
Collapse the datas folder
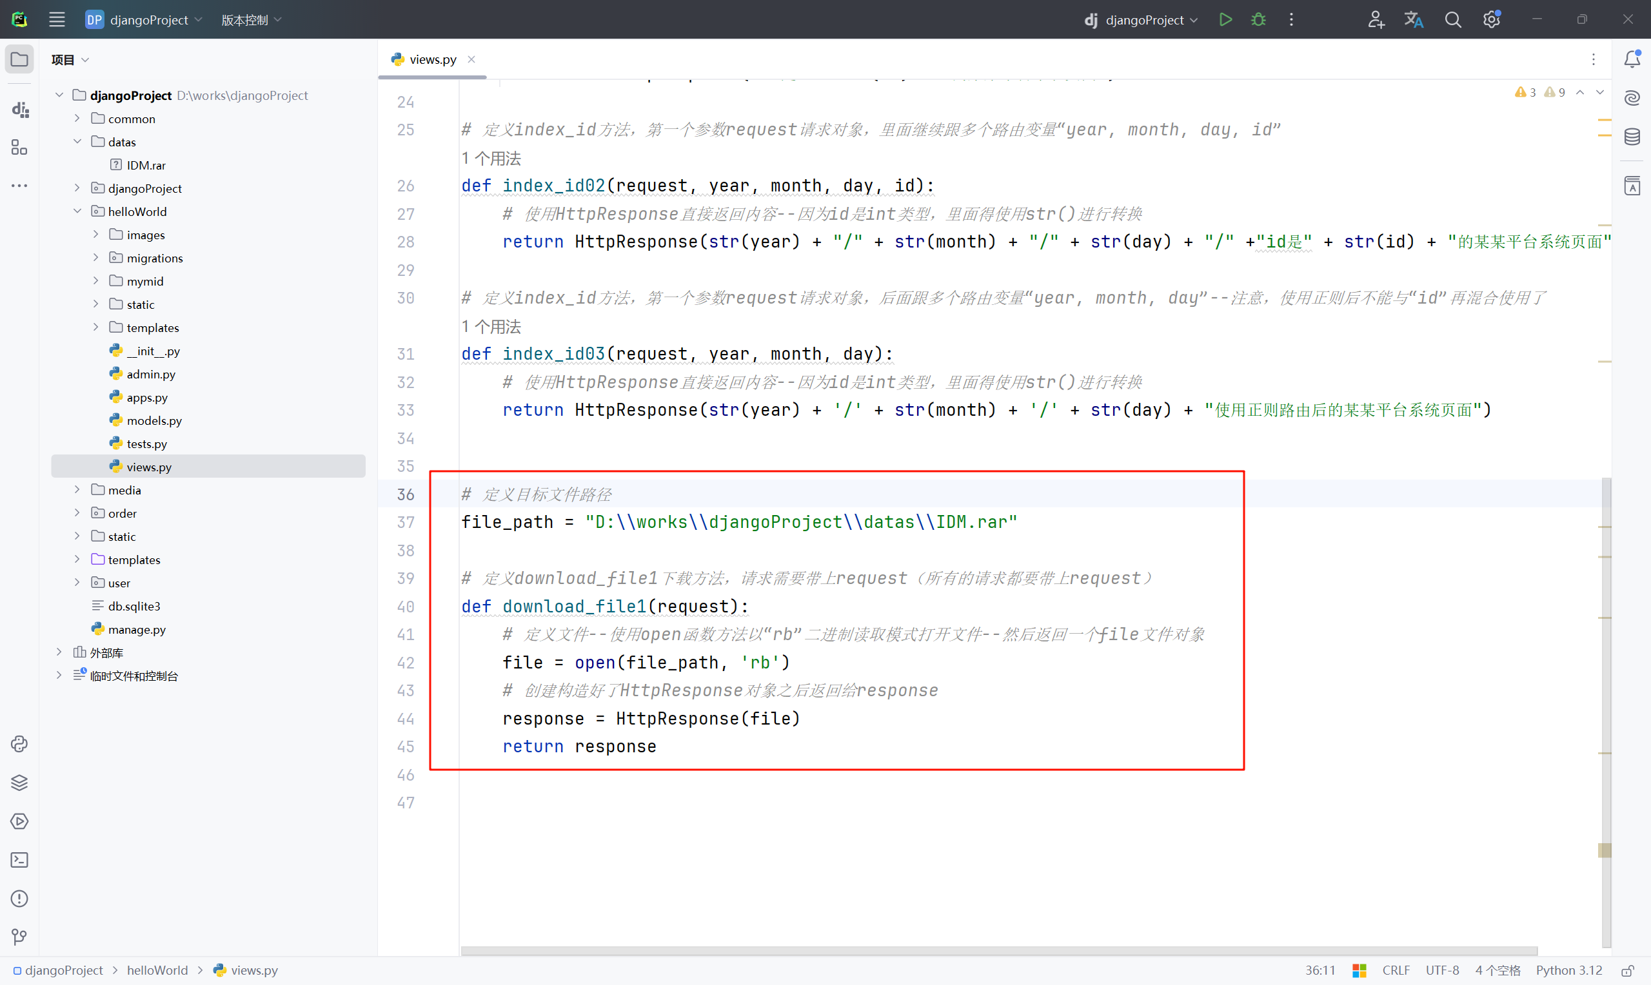pyautogui.click(x=77, y=141)
